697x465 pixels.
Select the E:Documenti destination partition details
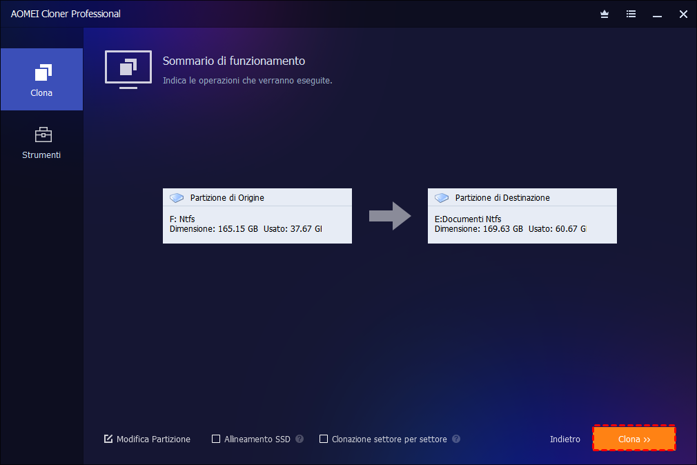click(522, 224)
